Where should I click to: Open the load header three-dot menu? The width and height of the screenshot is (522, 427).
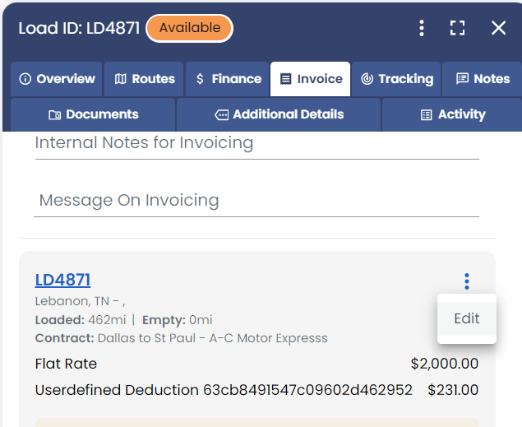[x=422, y=28]
